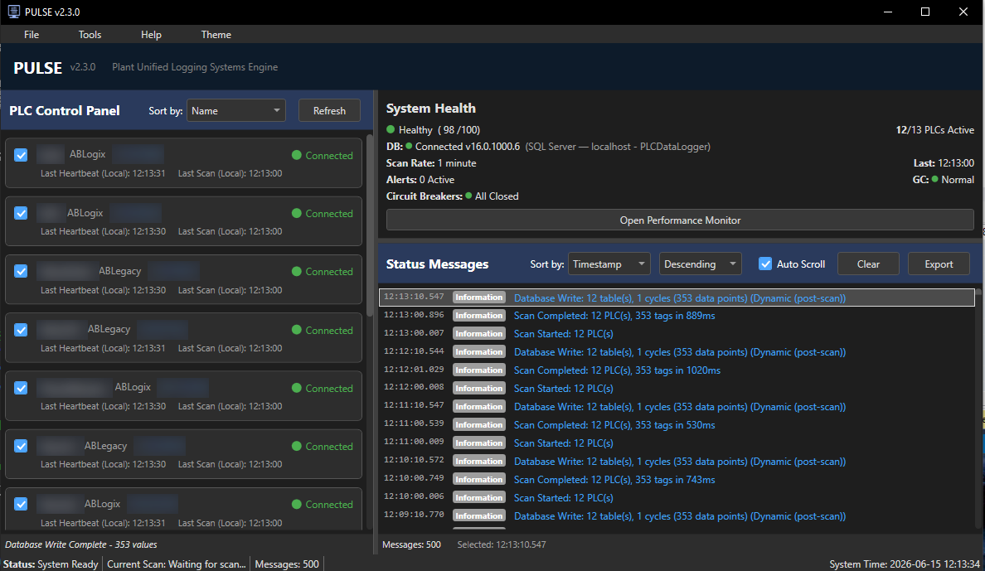985x571 pixels.
Task: Click green Healthy status indicator dot
Action: coord(391,129)
